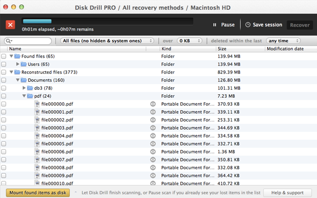The image size is (317, 198).
Task: Open the search magnifier options
Action: 9,41
